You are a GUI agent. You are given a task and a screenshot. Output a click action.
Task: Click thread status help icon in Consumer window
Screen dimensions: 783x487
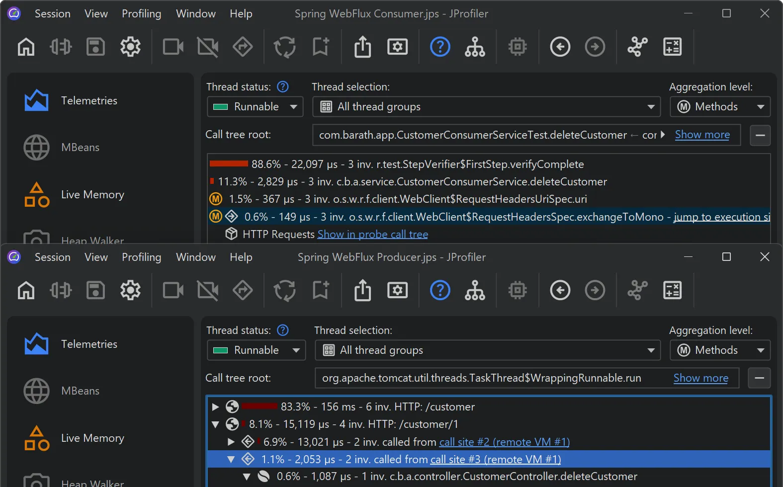[283, 87]
